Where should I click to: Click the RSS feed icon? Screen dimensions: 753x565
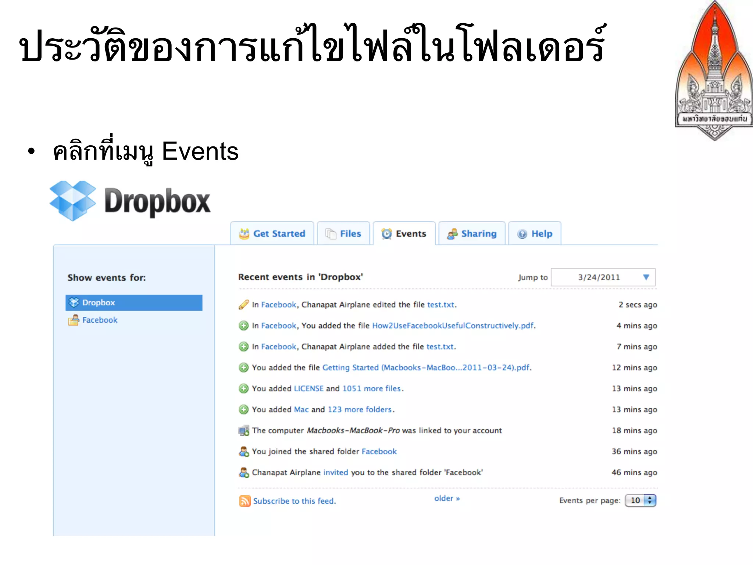click(245, 501)
